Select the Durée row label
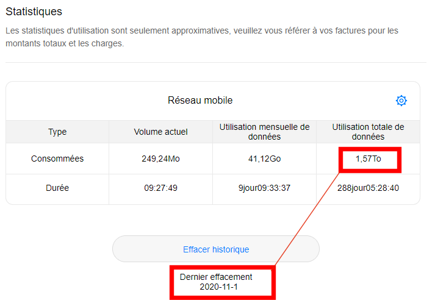Screen dimensions: 435x300 [x=57, y=188]
